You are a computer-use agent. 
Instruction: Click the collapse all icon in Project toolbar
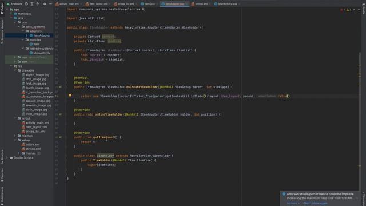tap(38, 4)
